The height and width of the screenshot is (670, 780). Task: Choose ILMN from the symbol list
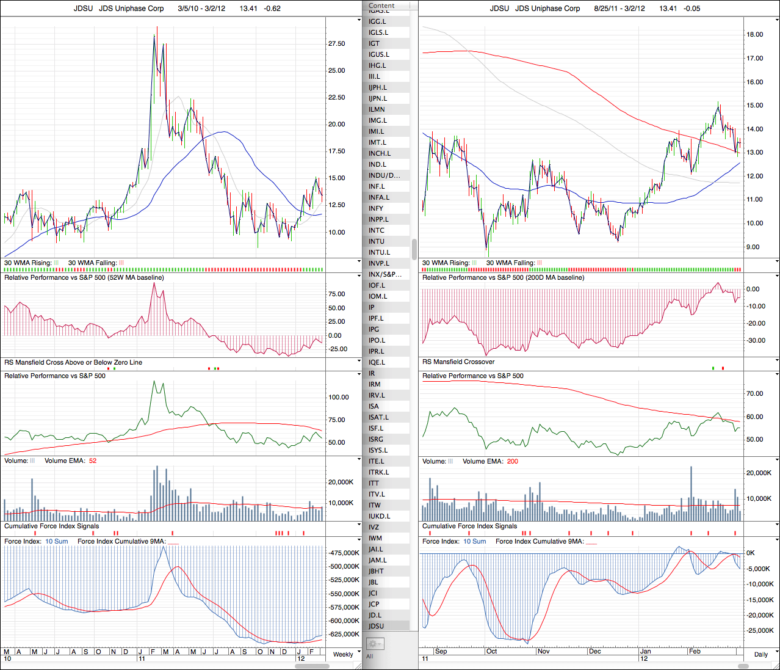point(377,109)
